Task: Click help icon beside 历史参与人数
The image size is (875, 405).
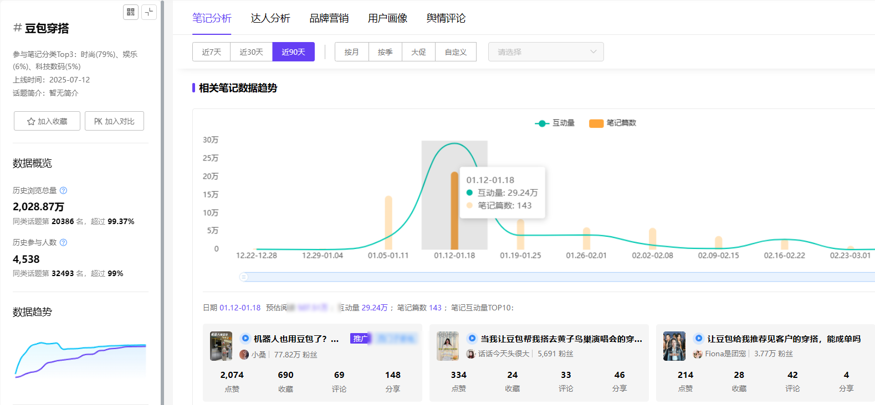Action: 63,242
